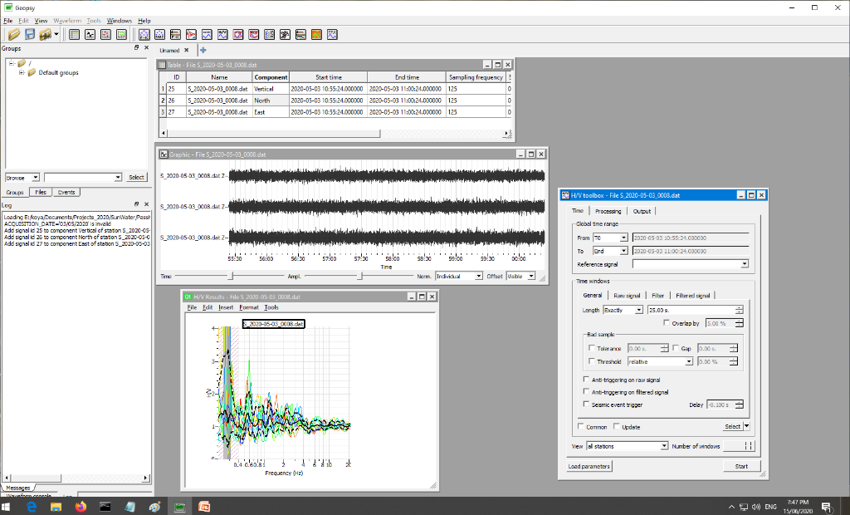
Task: Click the Graphic signal viewer toolbar icon
Action: click(90, 35)
